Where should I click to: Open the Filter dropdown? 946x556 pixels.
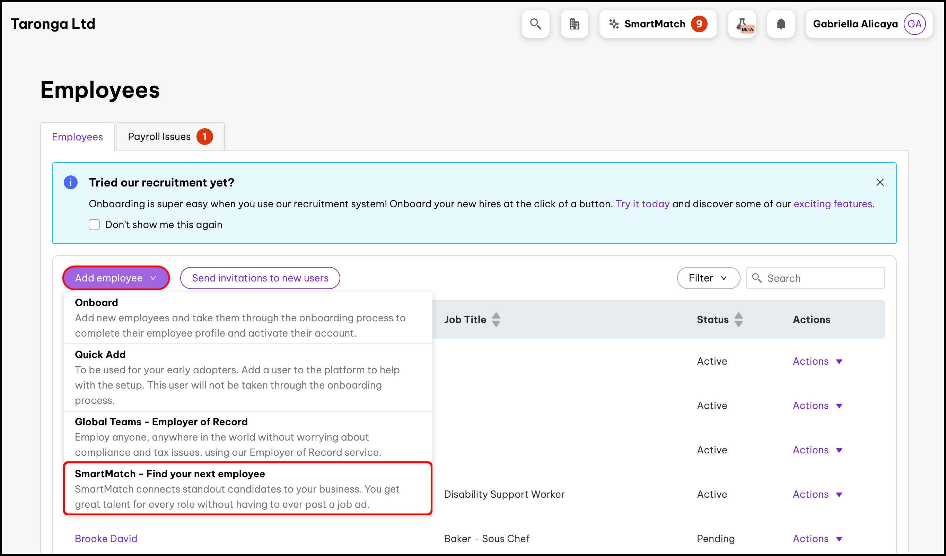tap(708, 278)
